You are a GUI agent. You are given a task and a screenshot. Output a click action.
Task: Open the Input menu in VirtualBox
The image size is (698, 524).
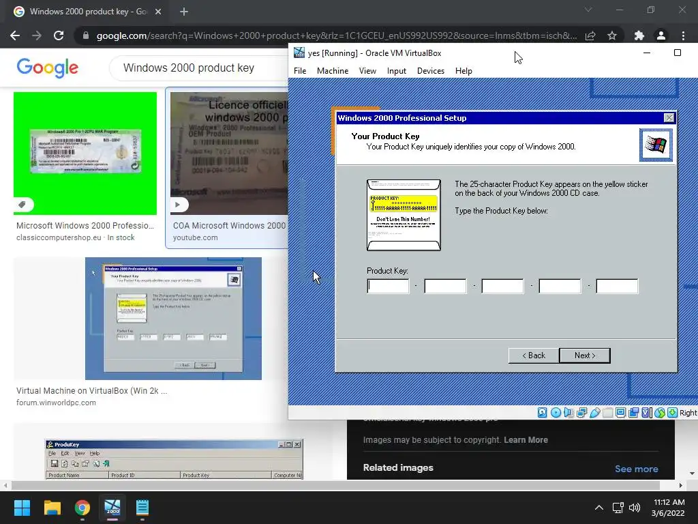(397, 71)
